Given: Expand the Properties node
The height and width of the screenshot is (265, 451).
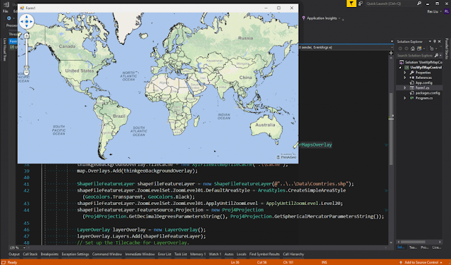Looking at the screenshot, I should tap(405, 73).
